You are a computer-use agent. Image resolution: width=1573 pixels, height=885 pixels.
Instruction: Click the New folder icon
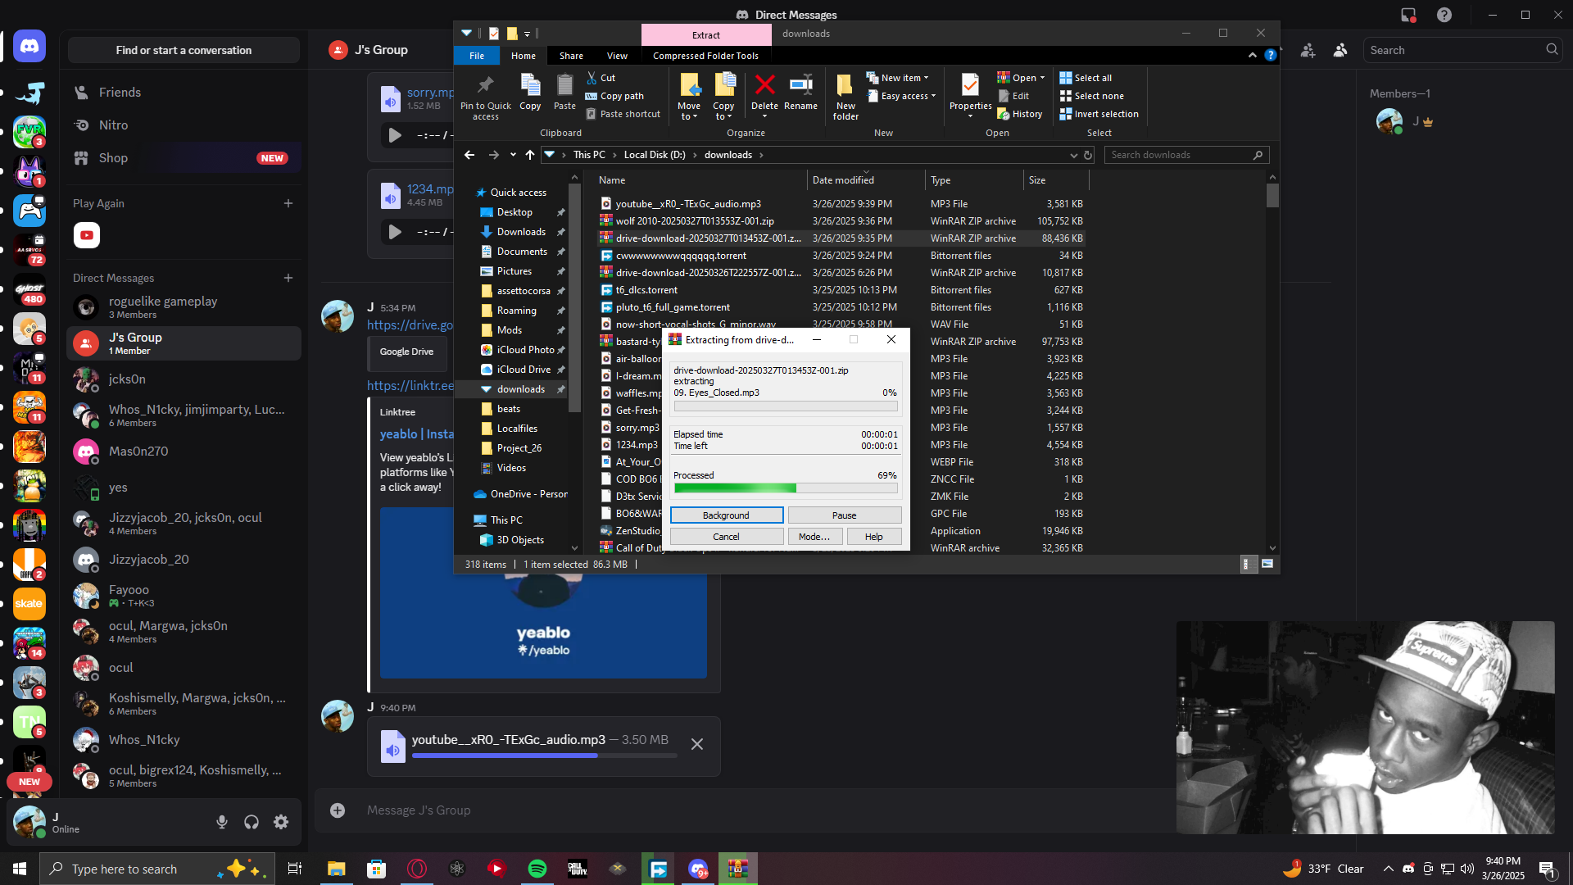click(x=845, y=86)
